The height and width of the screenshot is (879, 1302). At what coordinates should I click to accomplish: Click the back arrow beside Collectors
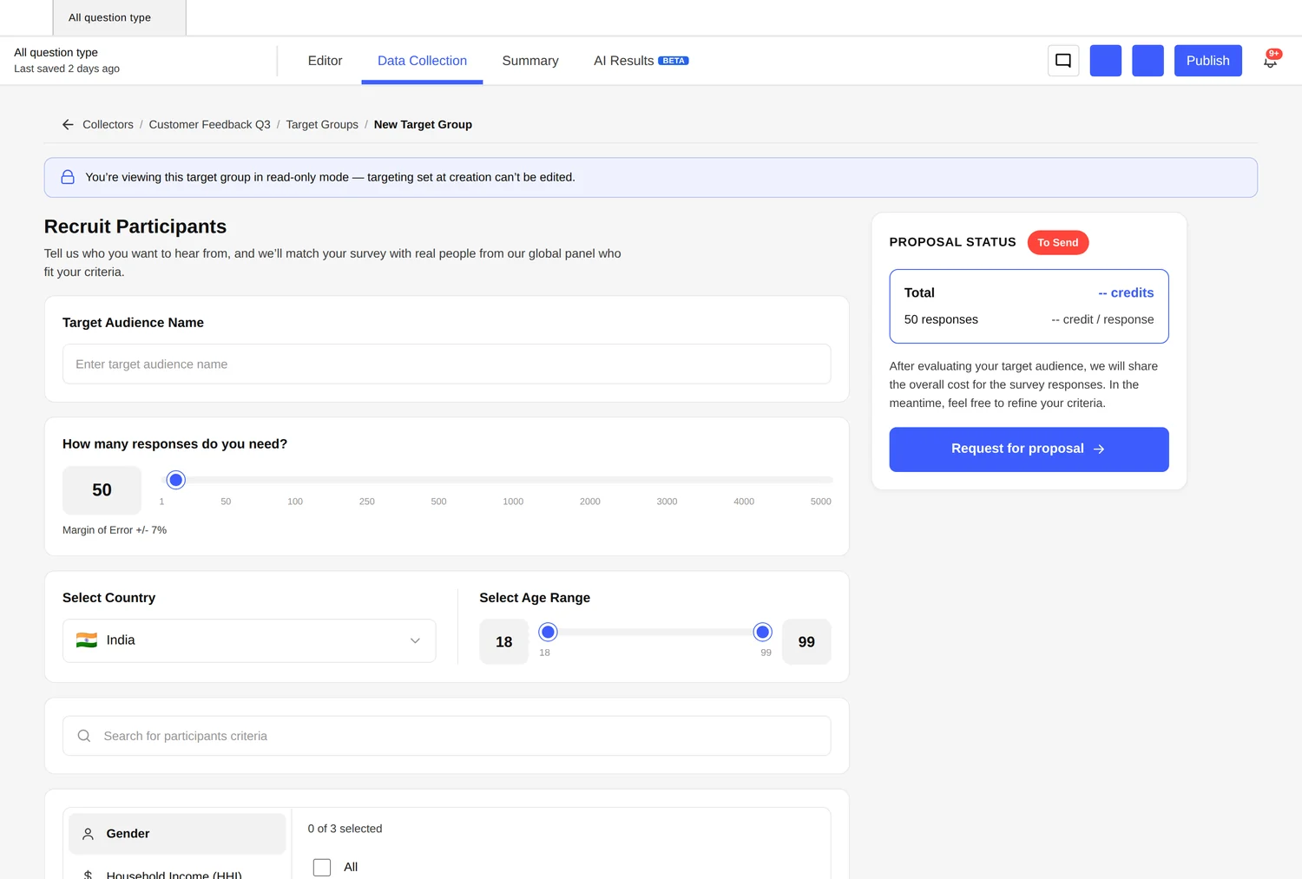(68, 125)
